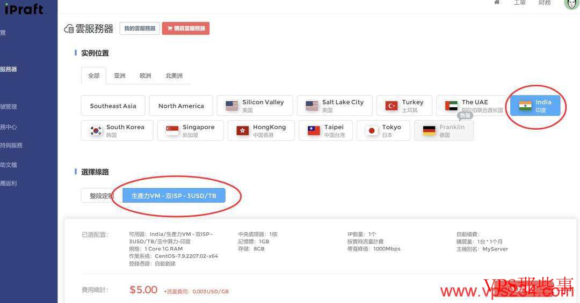
Task: Click the Turkey flag icon
Action: pos(392,106)
